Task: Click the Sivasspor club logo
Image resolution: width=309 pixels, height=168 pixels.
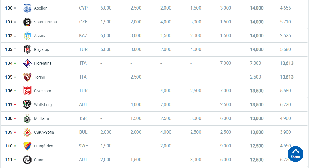Action: [27, 91]
